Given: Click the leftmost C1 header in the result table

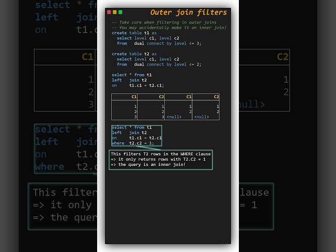Looking at the screenshot, I should (134, 97).
